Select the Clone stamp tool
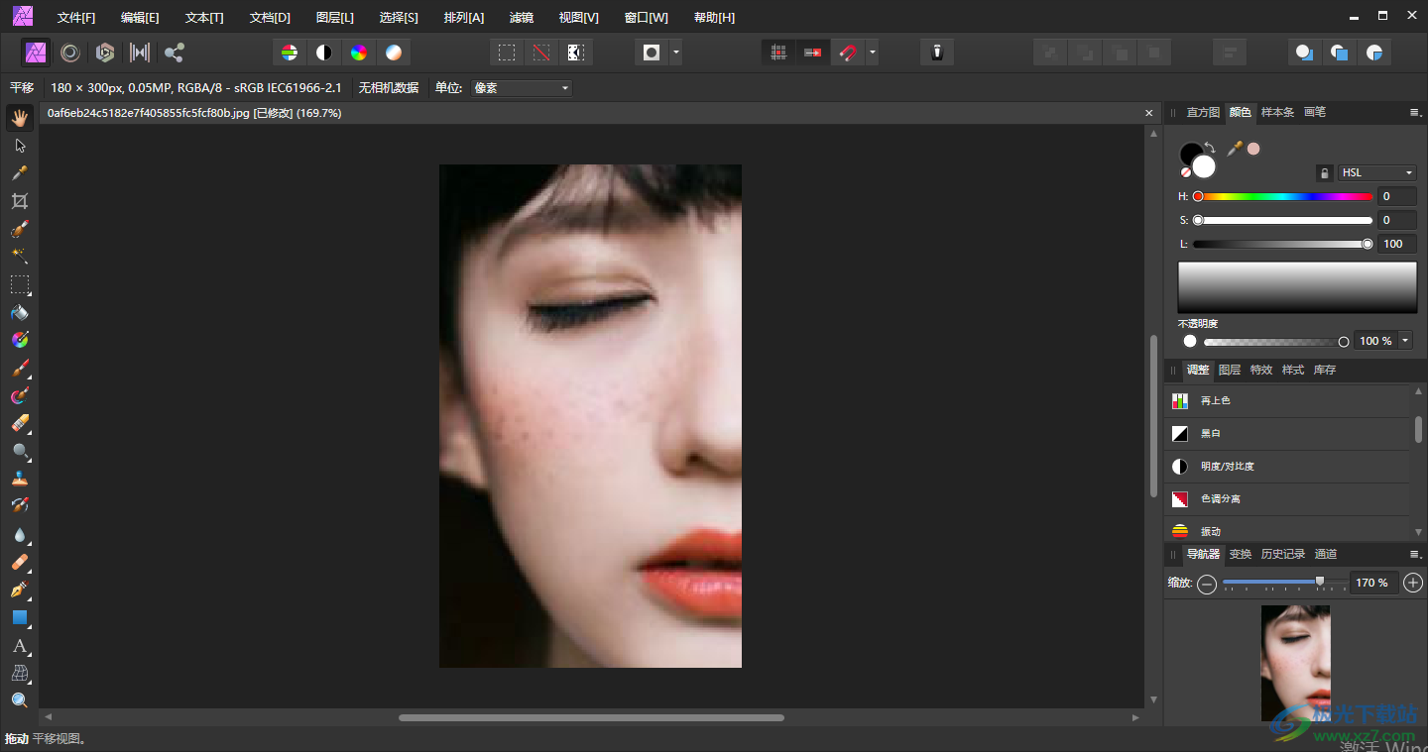The image size is (1428, 752). point(20,479)
